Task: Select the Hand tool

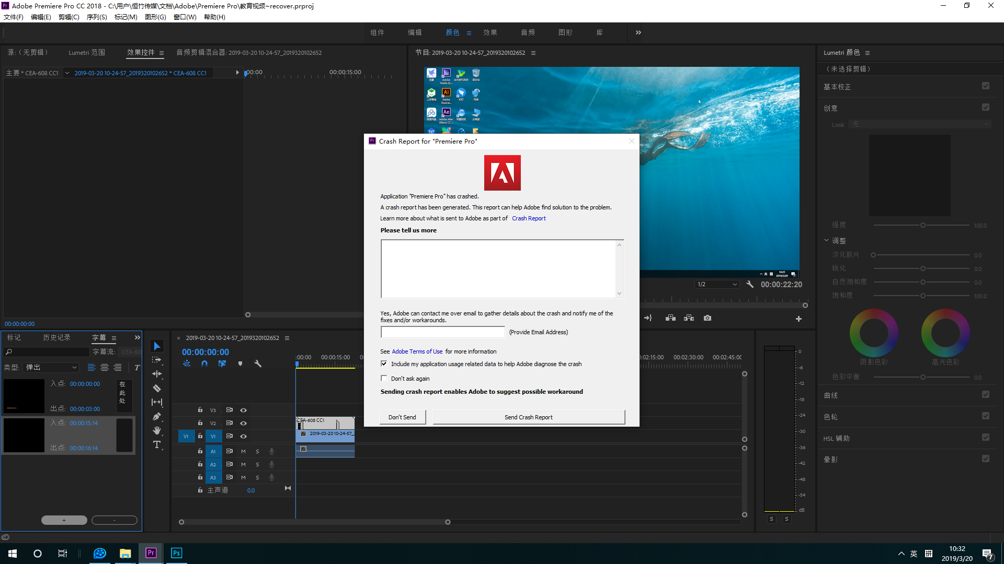Action: click(156, 430)
